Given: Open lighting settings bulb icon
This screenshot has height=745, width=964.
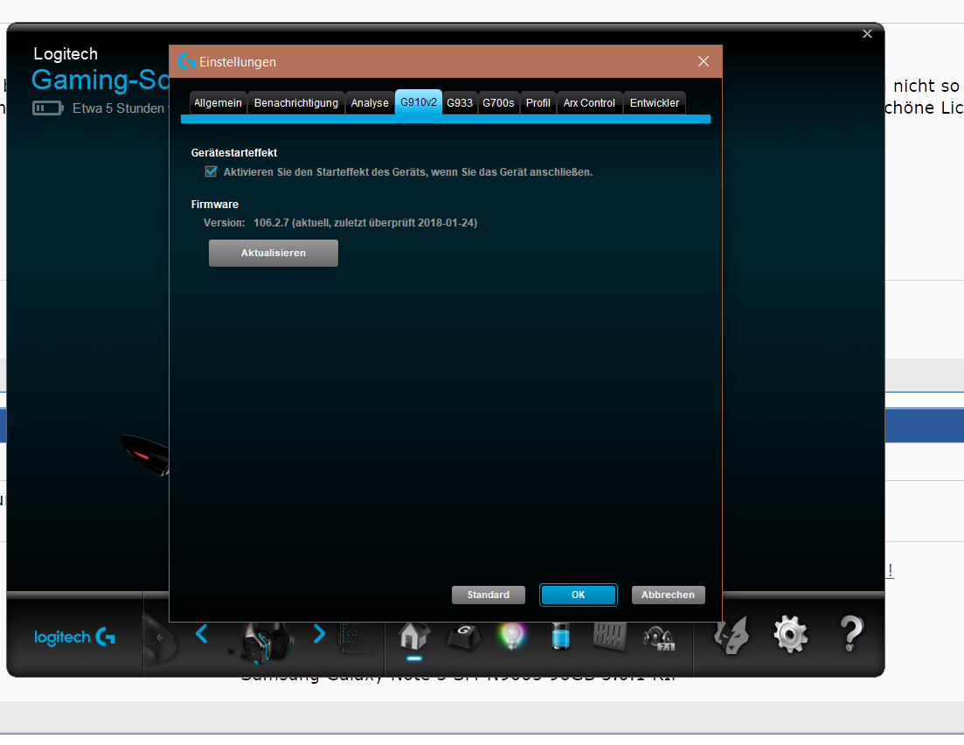Looking at the screenshot, I should (512, 636).
